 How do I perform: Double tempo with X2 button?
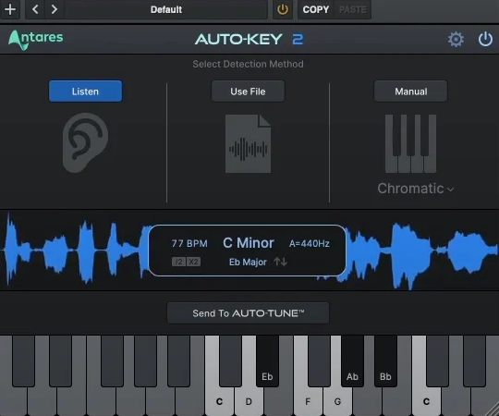[x=193, y=262]
